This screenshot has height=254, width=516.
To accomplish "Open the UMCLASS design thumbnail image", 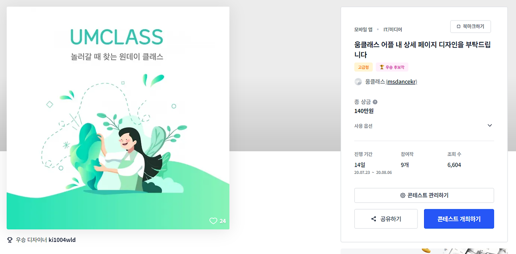I will point(118,118).
